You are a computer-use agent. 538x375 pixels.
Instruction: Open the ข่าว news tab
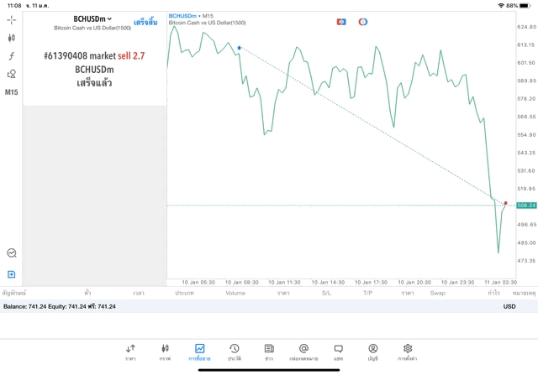(x=268, y=352)
